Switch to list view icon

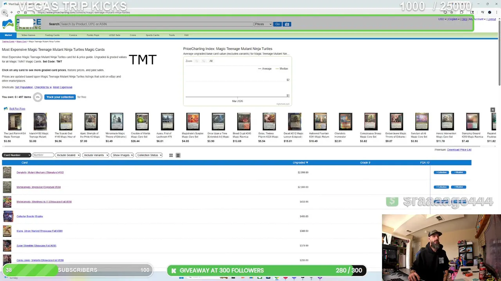point(178,155)
